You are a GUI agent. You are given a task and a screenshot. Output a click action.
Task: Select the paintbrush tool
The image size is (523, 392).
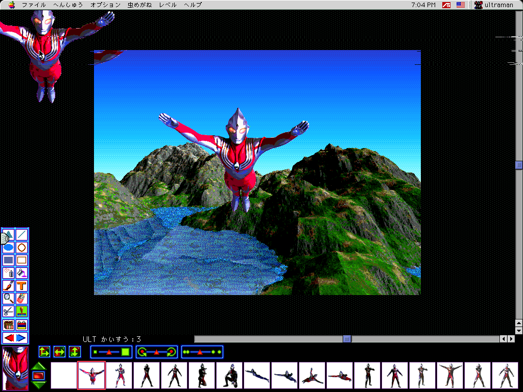pyautogui.click(x=8, y=286)
